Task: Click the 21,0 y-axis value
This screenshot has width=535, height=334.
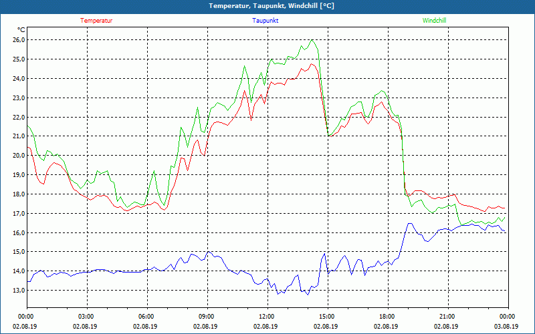Action: (19, 136)
